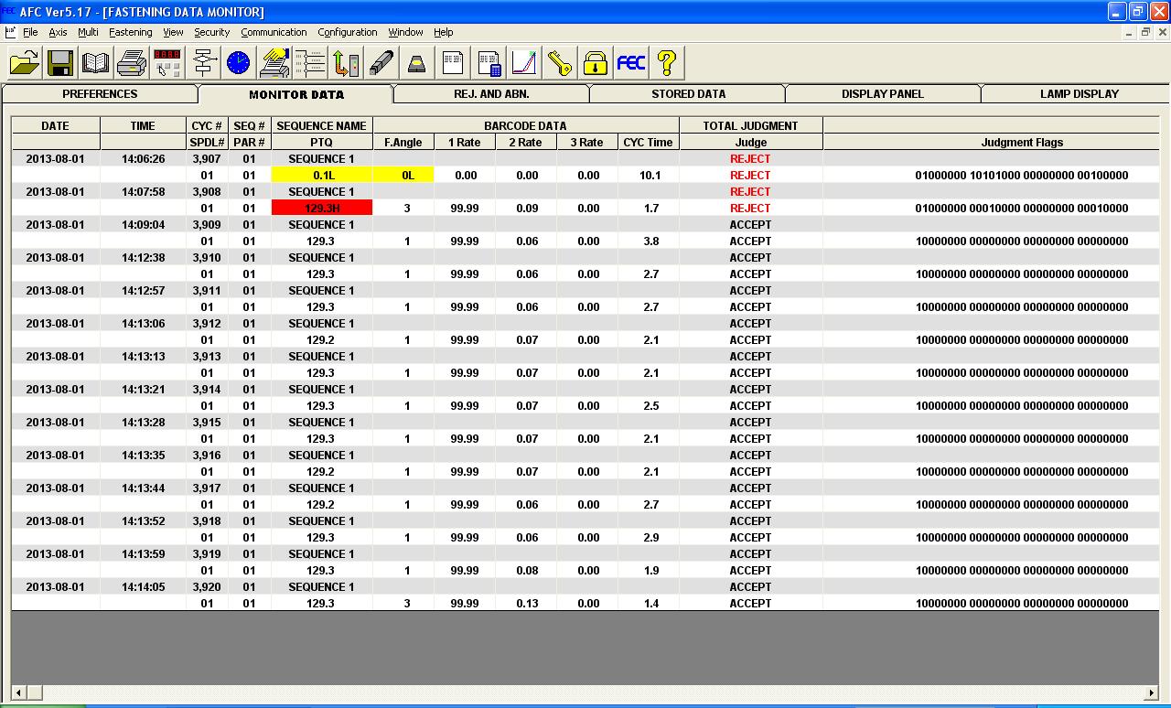Click the blue clock icon

tap(239, 63)
